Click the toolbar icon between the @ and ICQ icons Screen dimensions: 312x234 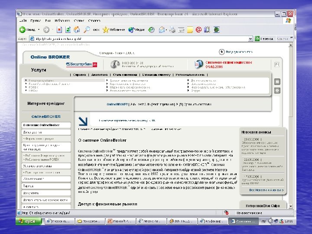[x=207, y=30]
